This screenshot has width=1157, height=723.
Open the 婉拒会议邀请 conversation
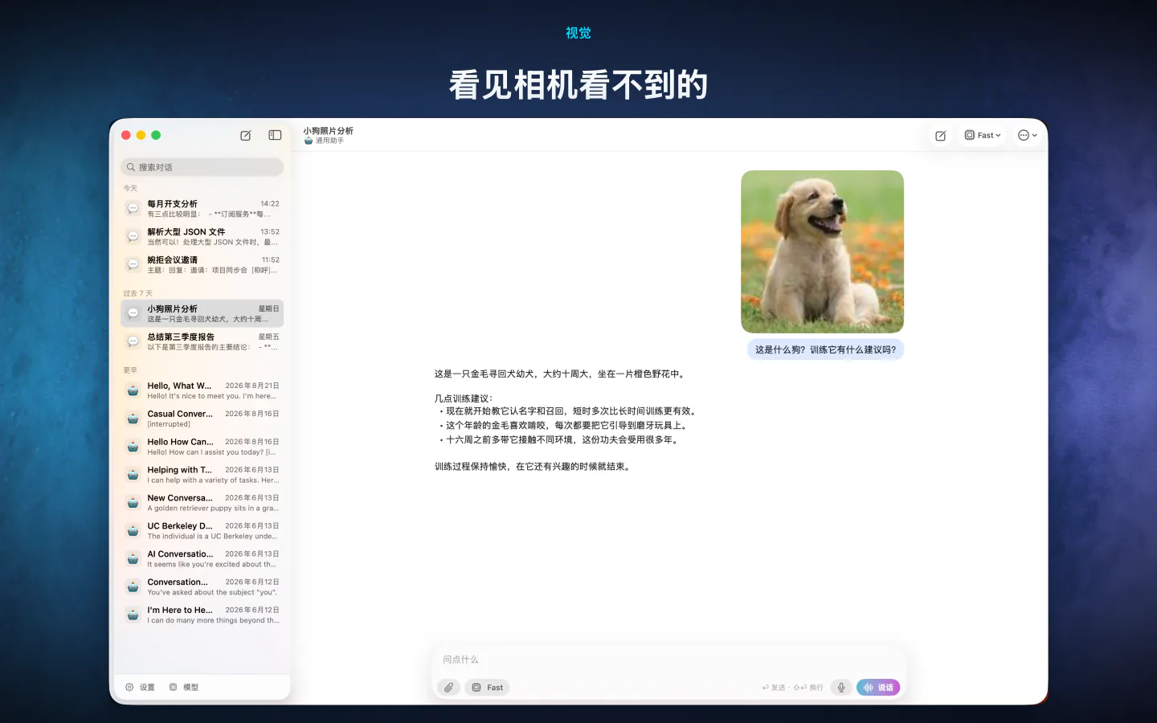pyautogui.click(x=202, y=265)
